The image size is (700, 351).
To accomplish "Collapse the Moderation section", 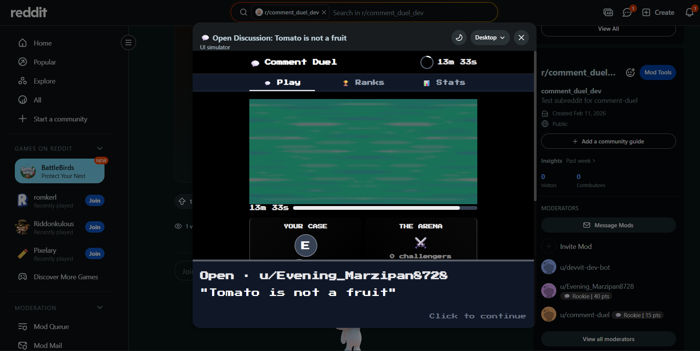I will tap(100, 307).
